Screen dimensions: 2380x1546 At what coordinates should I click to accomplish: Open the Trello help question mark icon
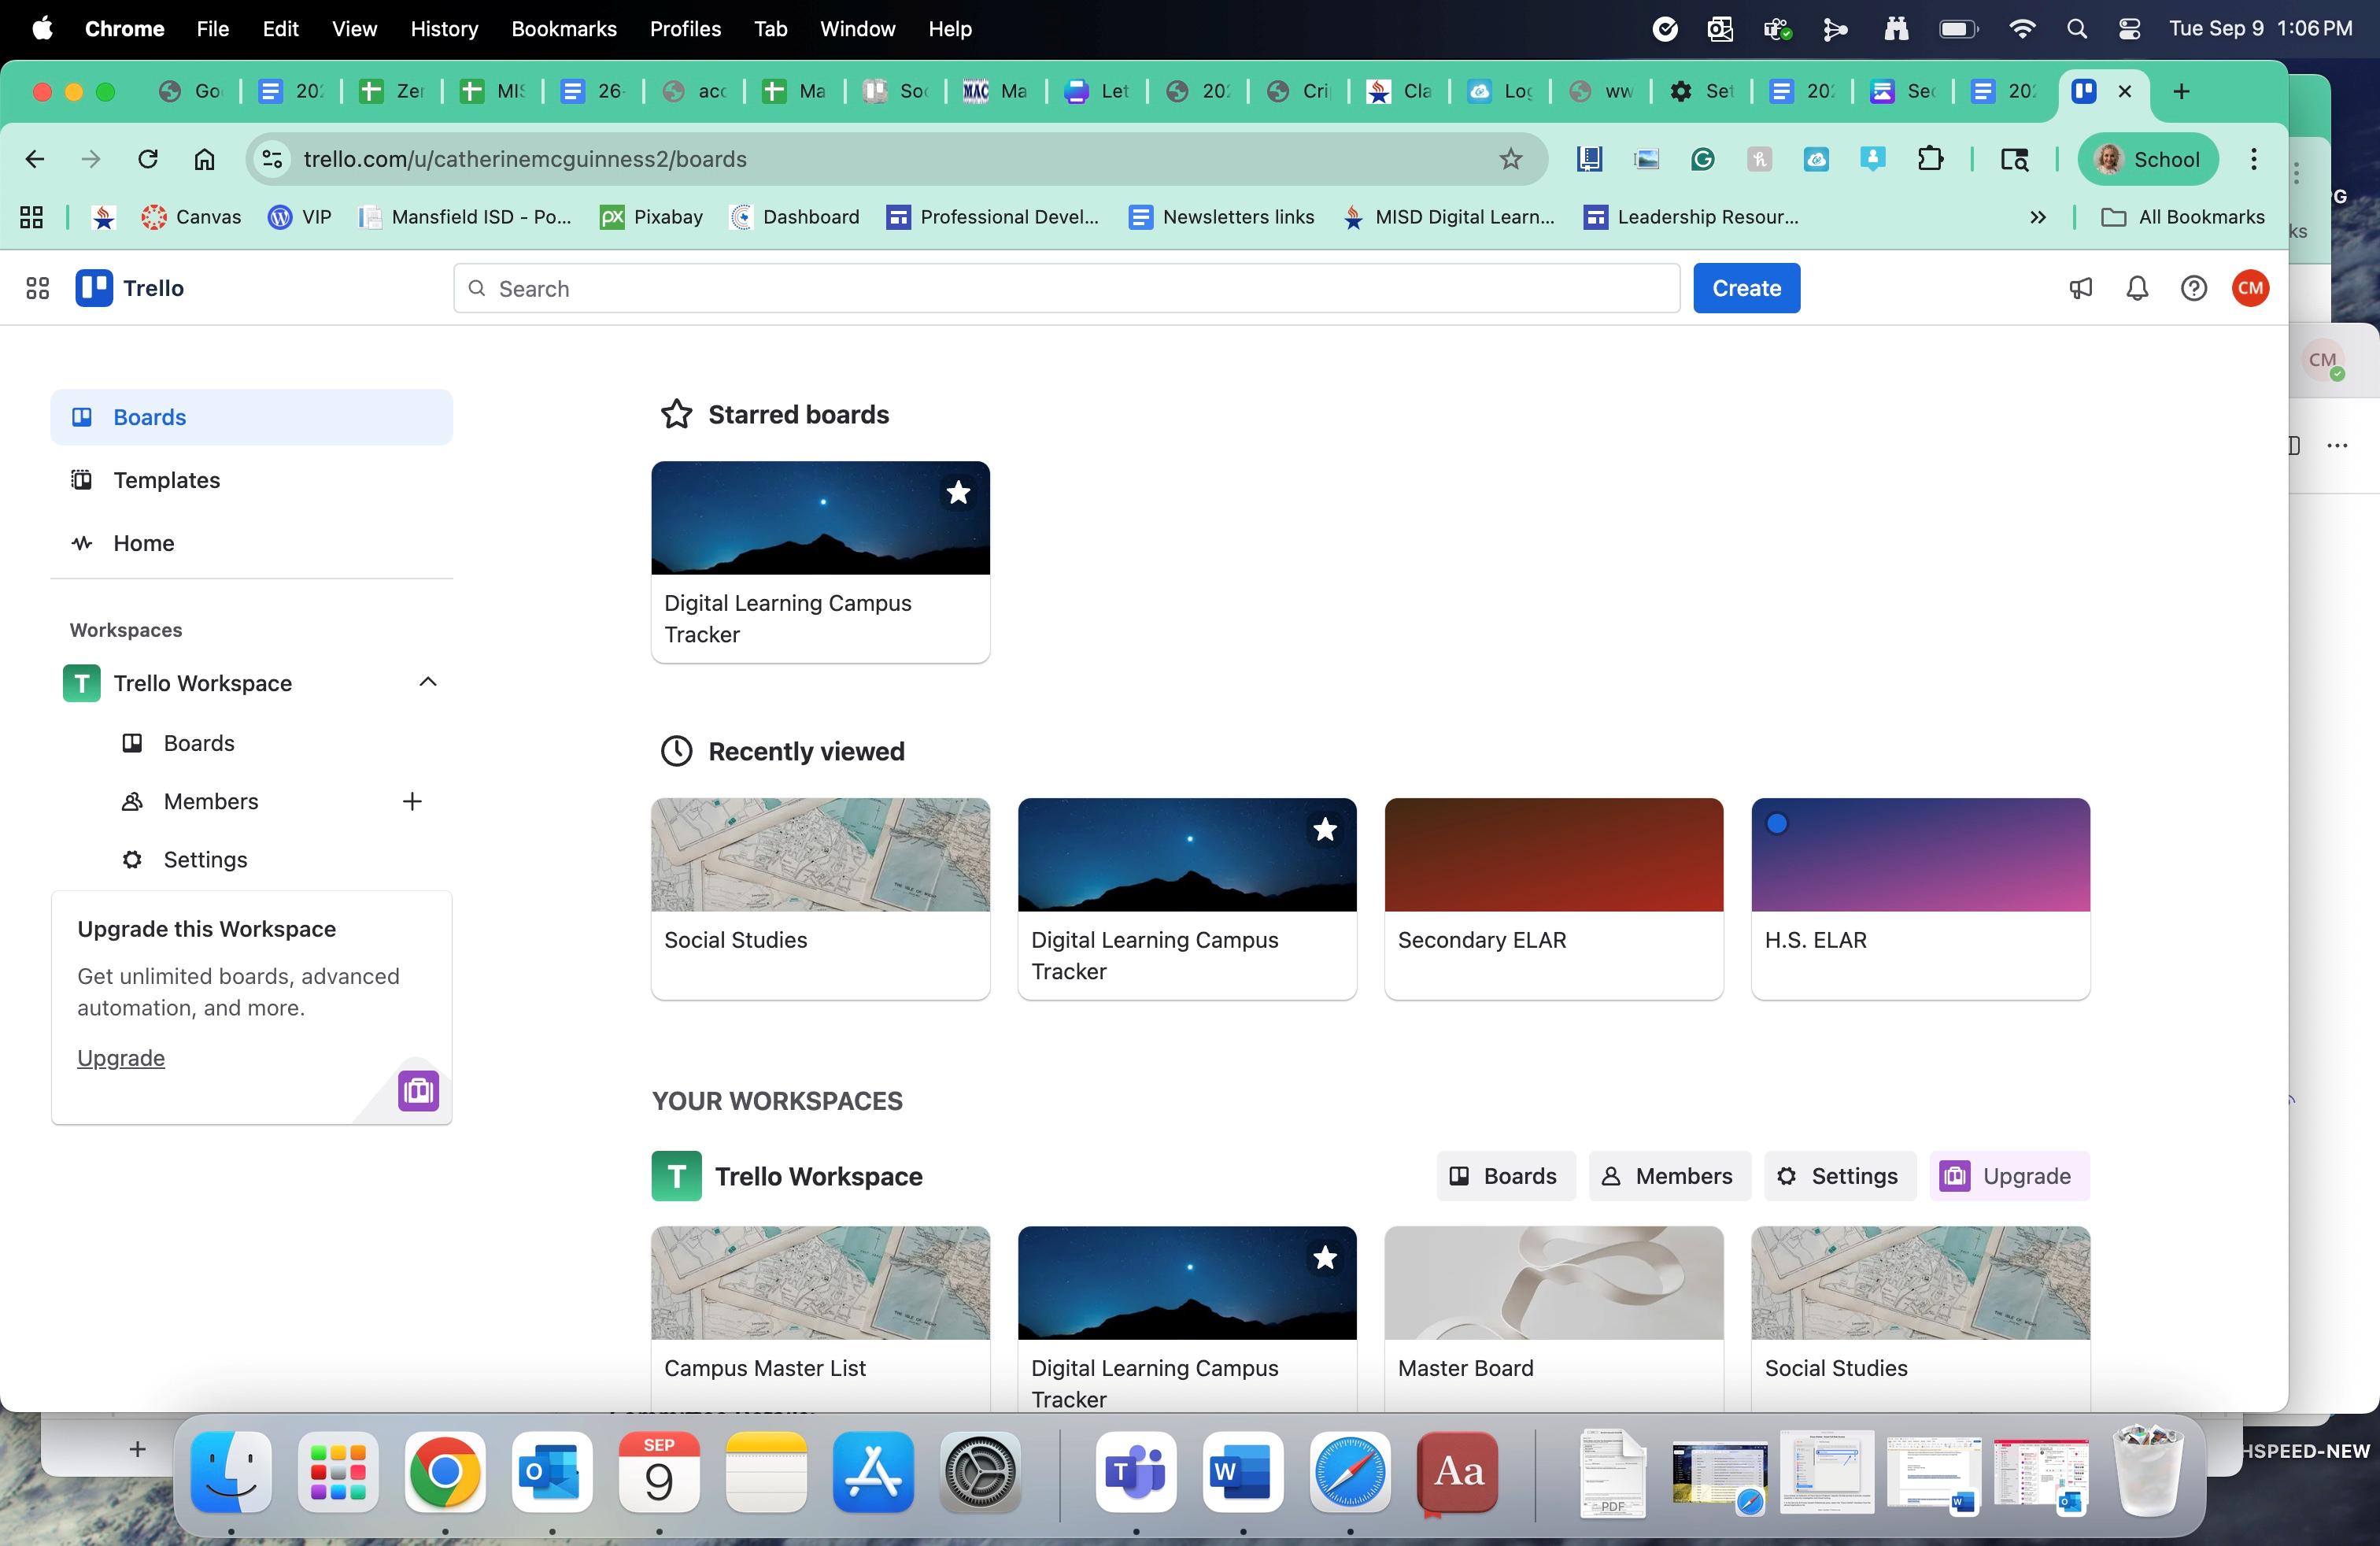[2193, 288]
